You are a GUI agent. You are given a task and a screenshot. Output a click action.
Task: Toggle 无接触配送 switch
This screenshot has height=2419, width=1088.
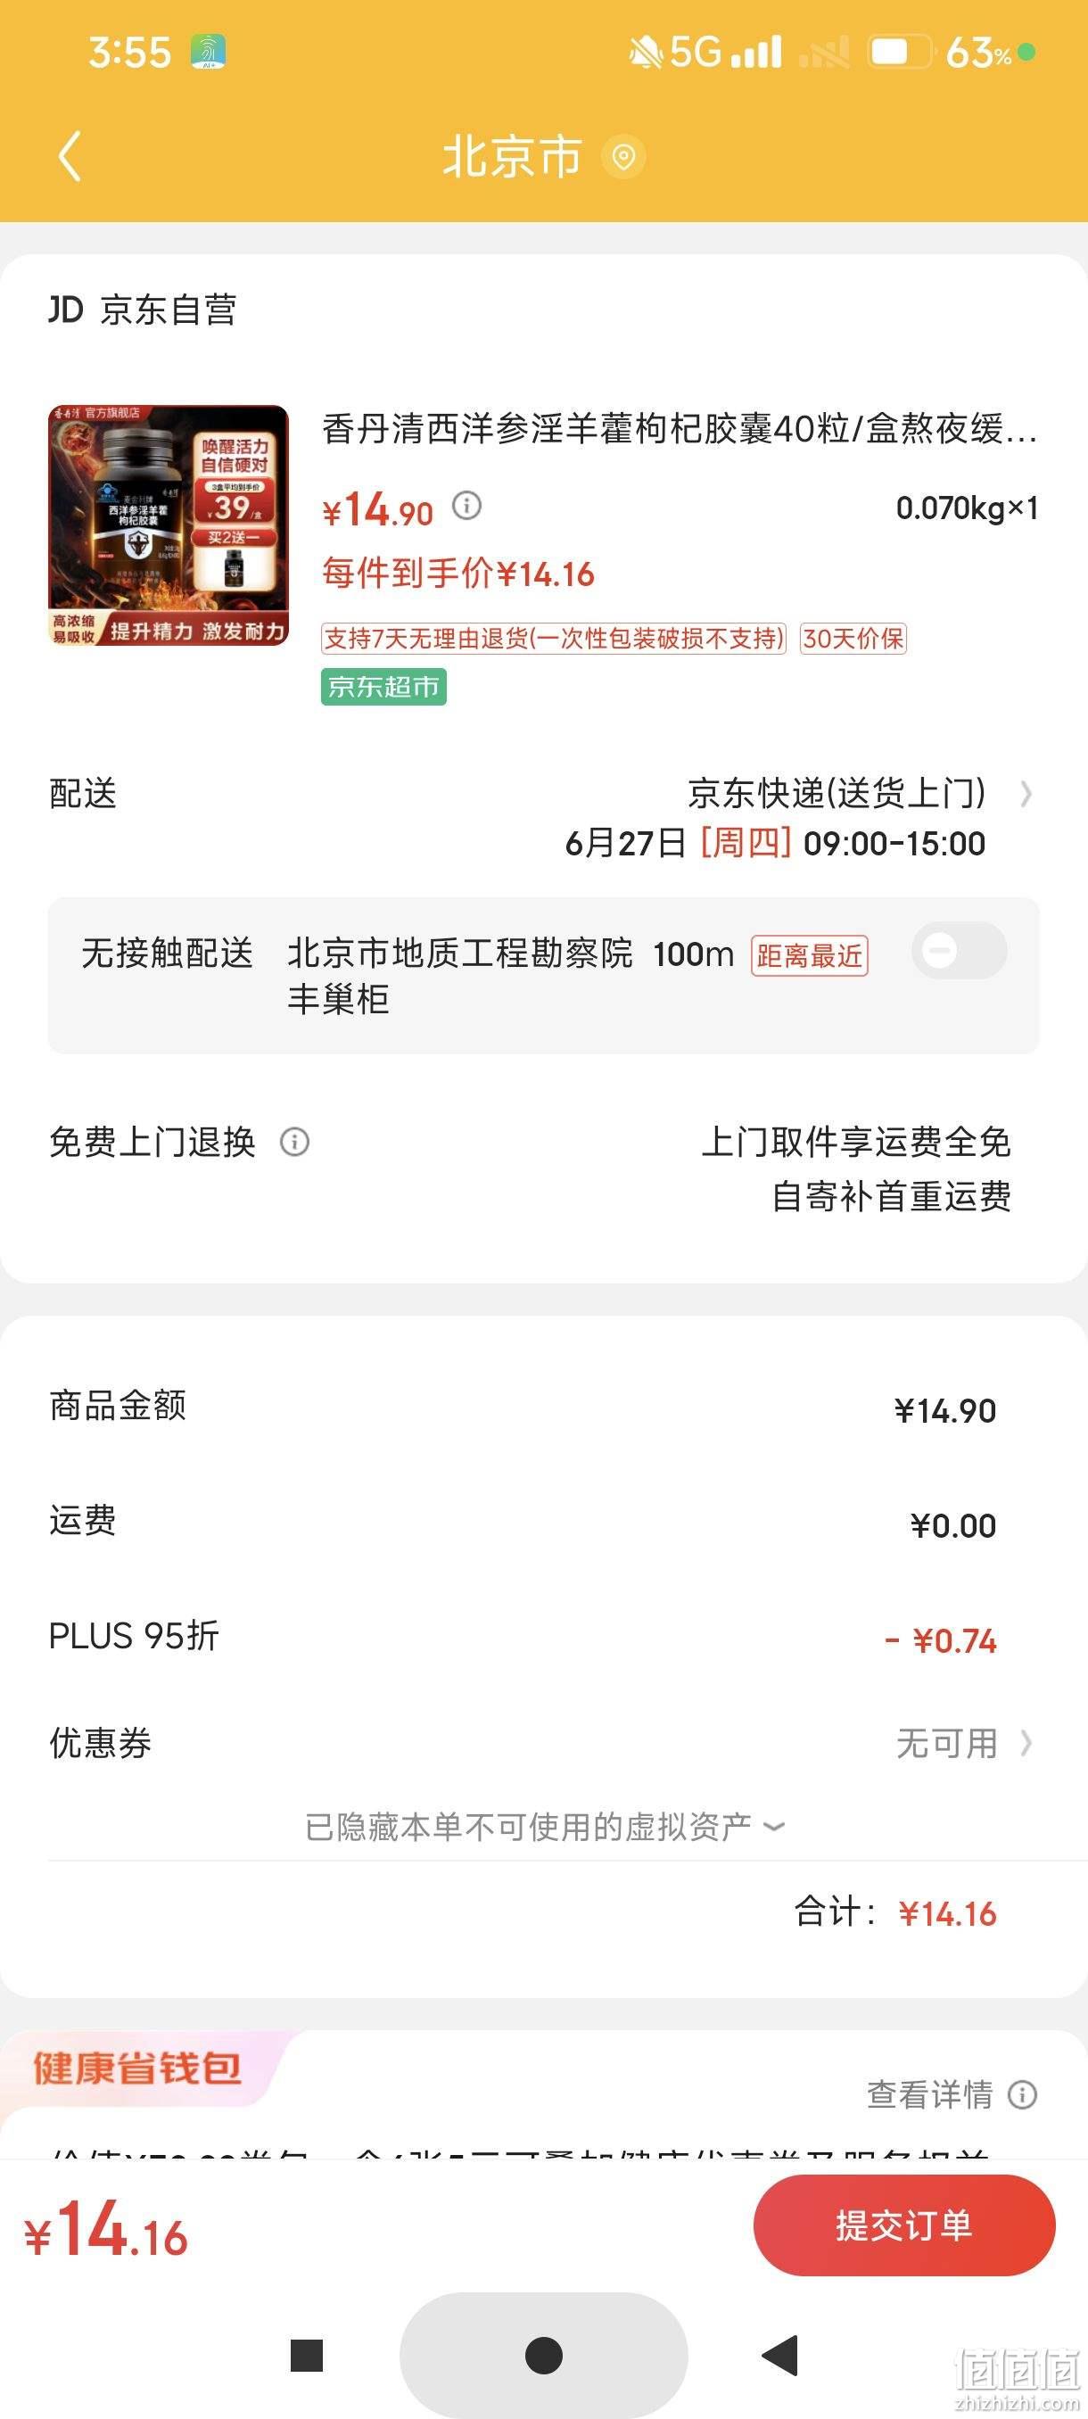[x=960, y=950]
